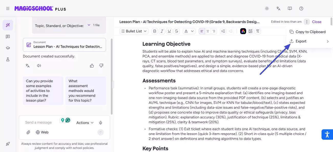Insert math equation with pi icon
333x152 pixels.
(258, 31)
